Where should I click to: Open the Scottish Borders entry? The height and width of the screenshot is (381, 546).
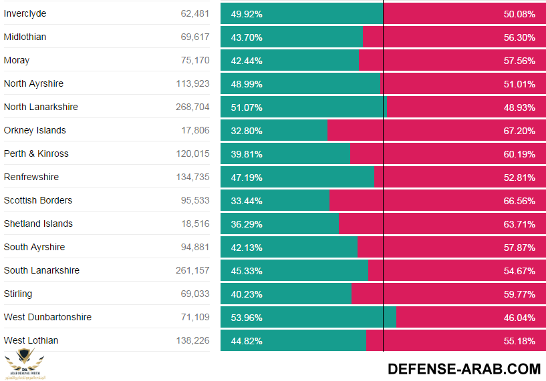[38, 201]
